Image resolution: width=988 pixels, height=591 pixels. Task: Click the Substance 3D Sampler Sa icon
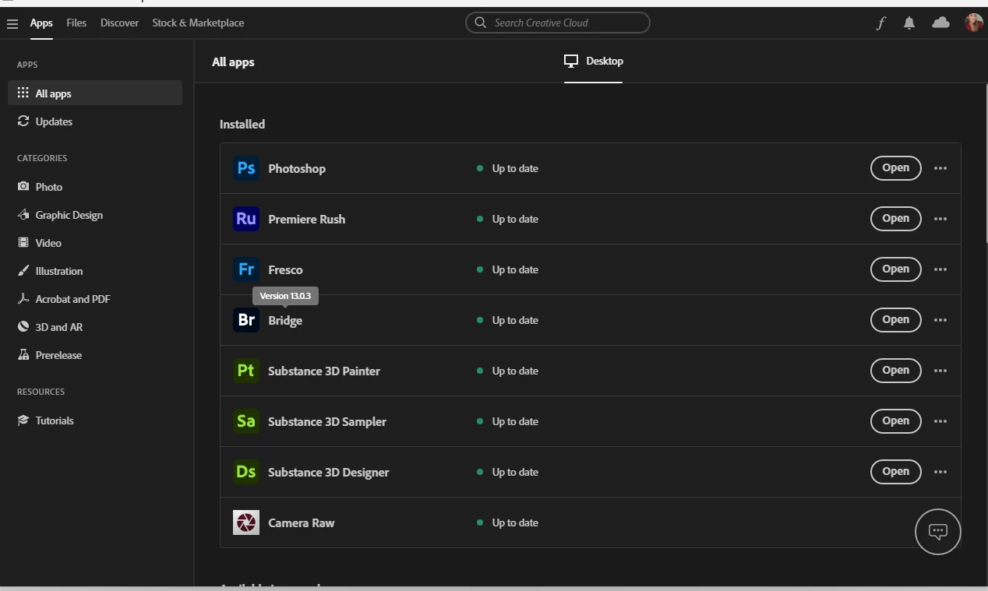pyautogui.click(x=246, y=421)
